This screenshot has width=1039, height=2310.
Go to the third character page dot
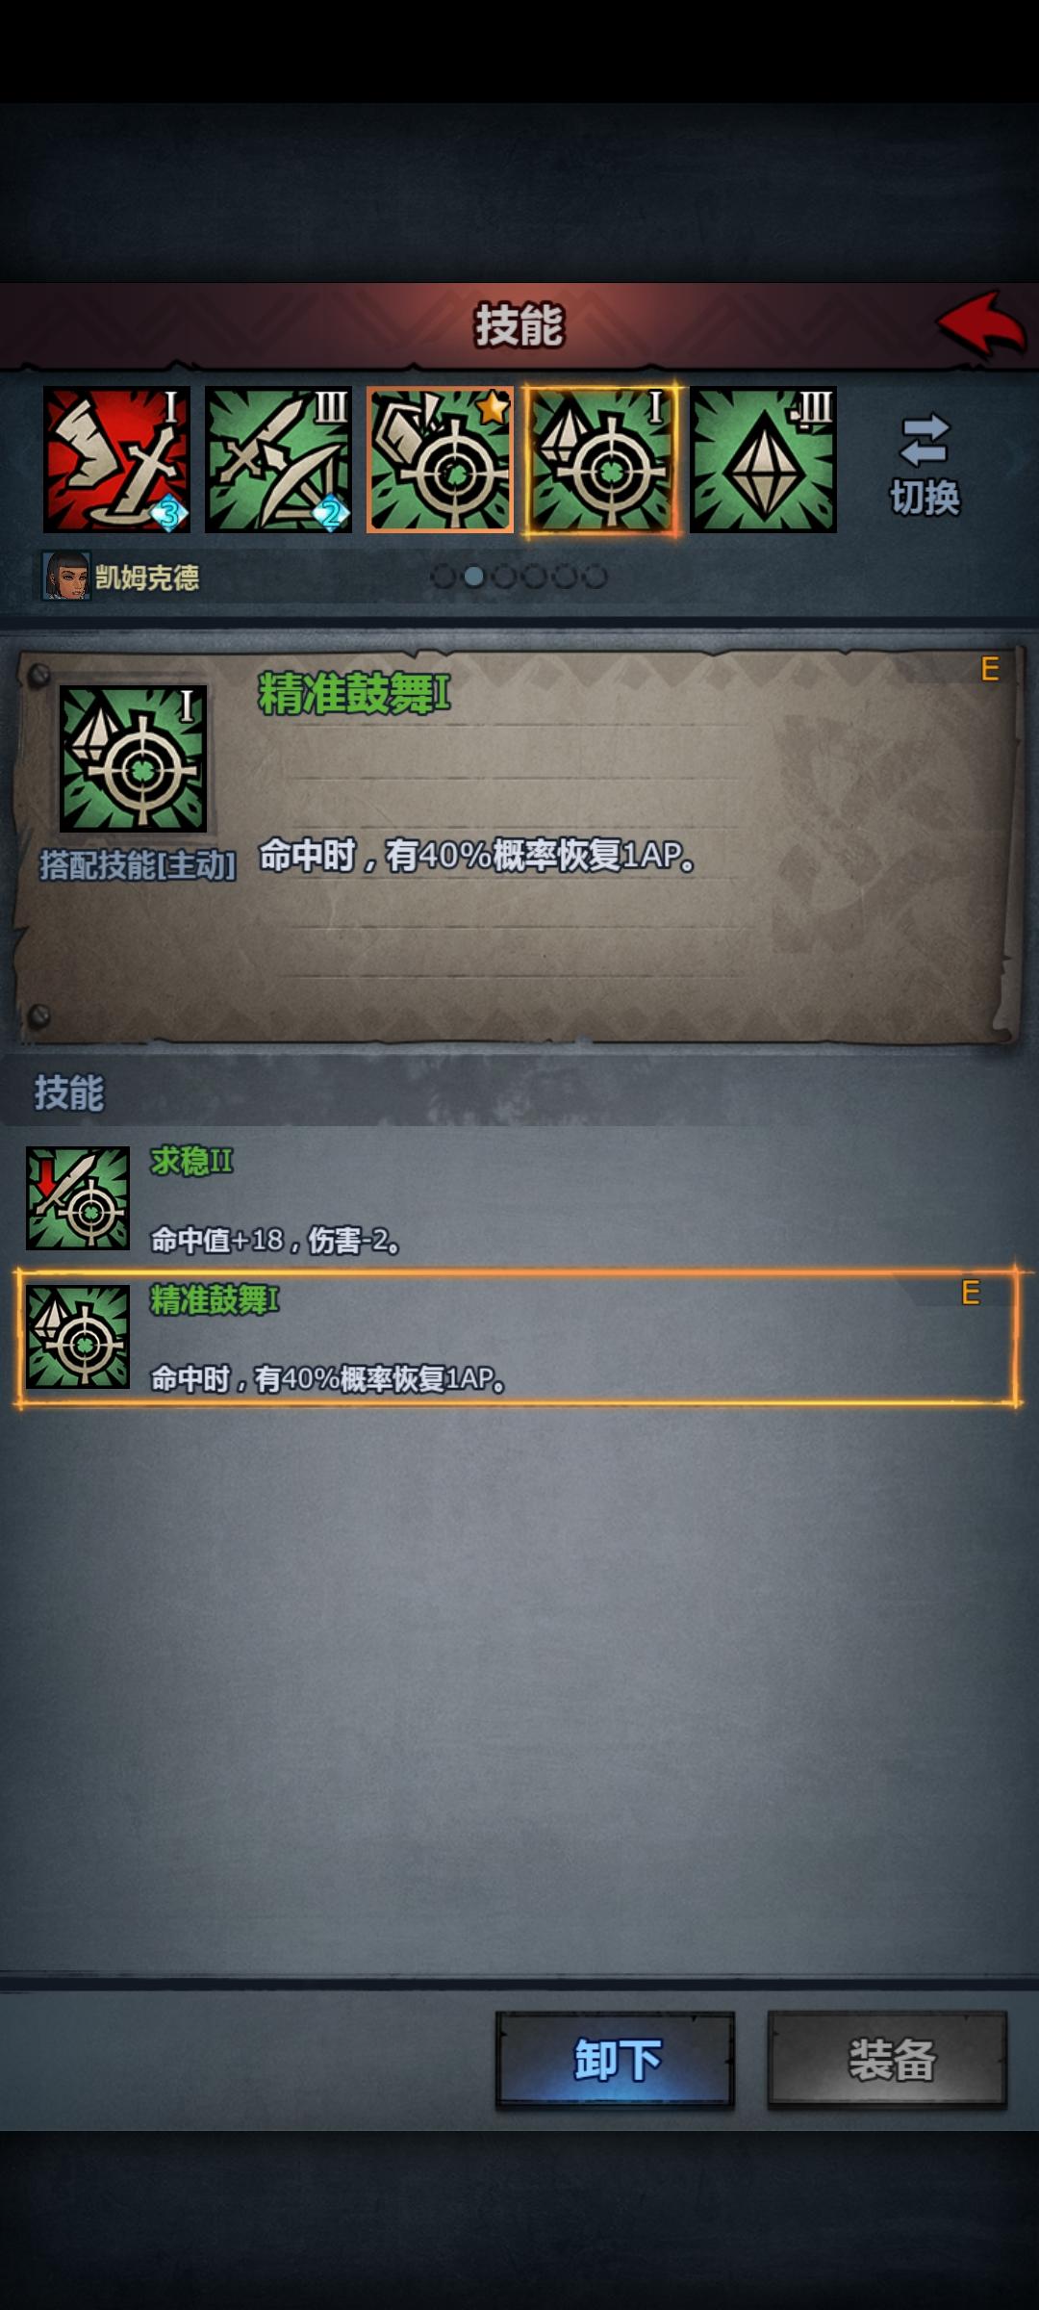[x=504, y=577]
